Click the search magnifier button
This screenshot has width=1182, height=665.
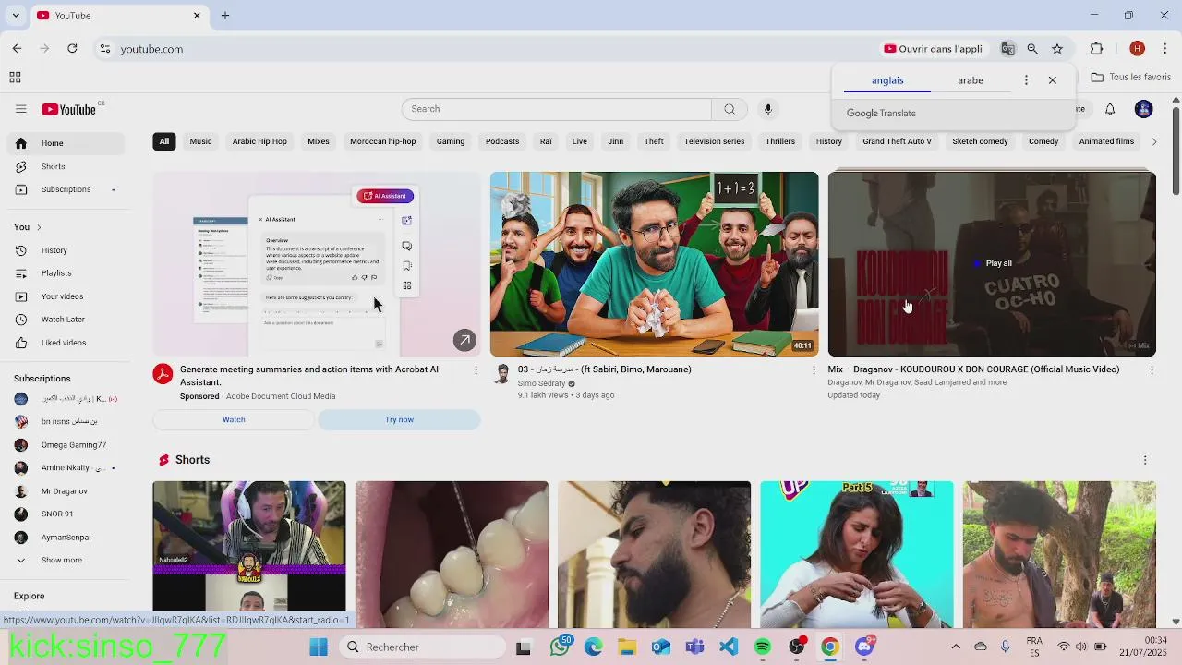point(730,109)
